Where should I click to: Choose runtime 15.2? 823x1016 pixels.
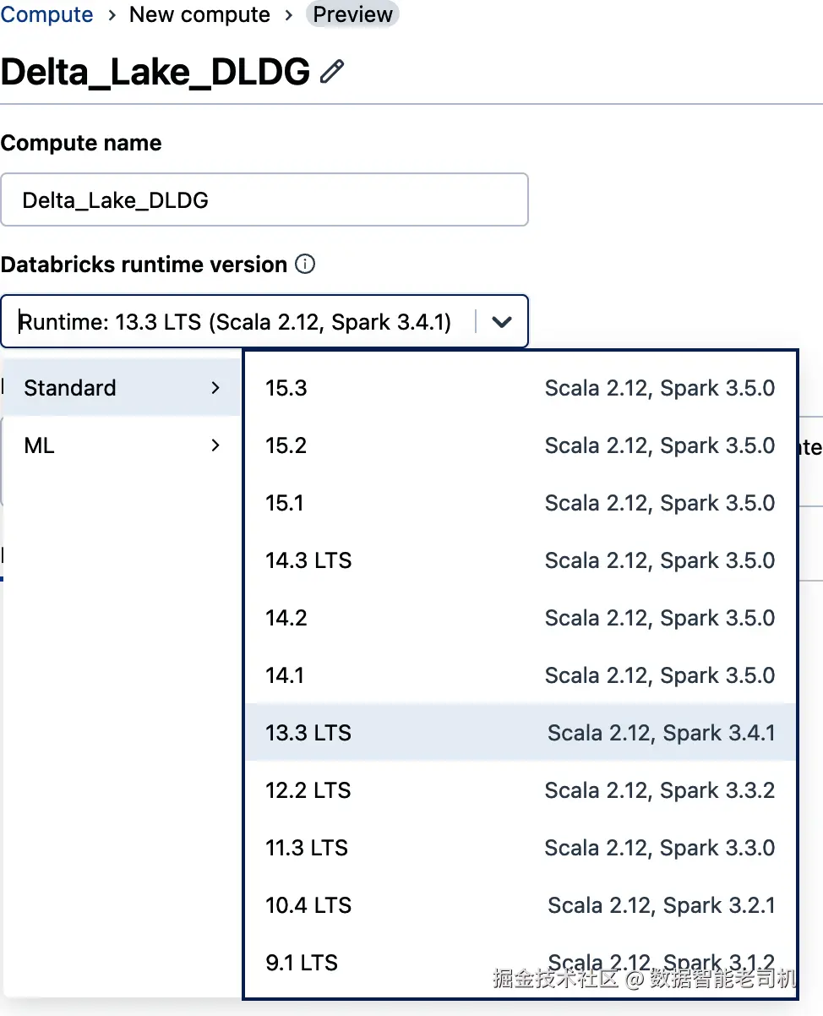tap(521, 445)
